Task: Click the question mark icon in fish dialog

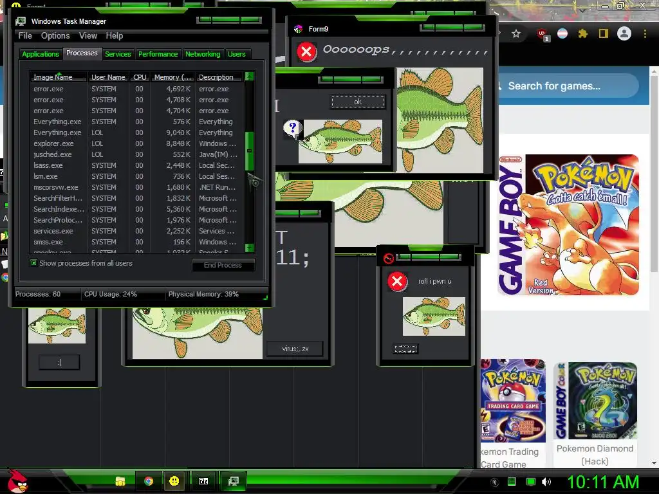Action: (292, 128)
